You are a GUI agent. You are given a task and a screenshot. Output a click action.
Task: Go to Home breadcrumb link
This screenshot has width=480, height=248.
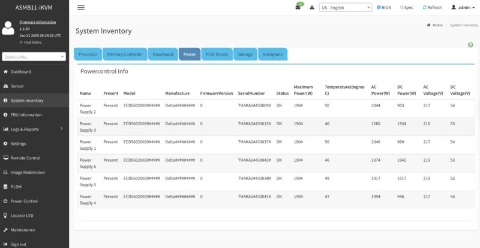point(435,25)
